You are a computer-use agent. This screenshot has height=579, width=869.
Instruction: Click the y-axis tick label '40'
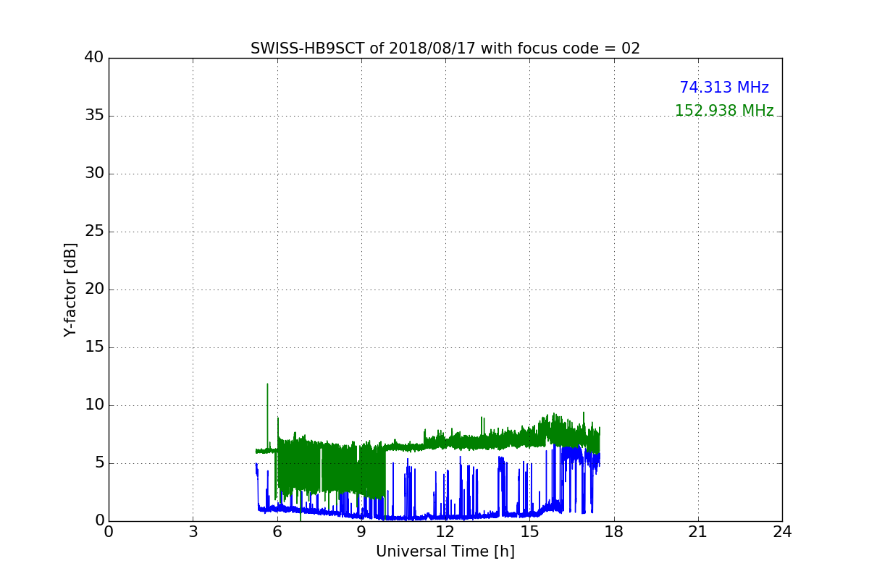[x=94, y=58]
